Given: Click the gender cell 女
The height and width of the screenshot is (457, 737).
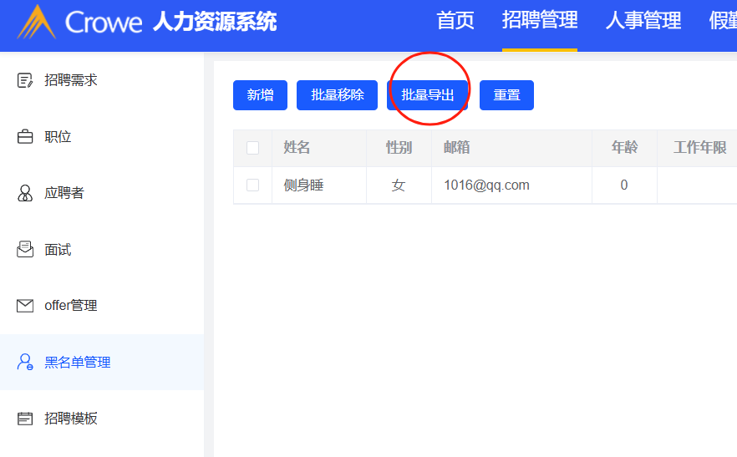Looking at the screenshot, I should tap(399, 185).
